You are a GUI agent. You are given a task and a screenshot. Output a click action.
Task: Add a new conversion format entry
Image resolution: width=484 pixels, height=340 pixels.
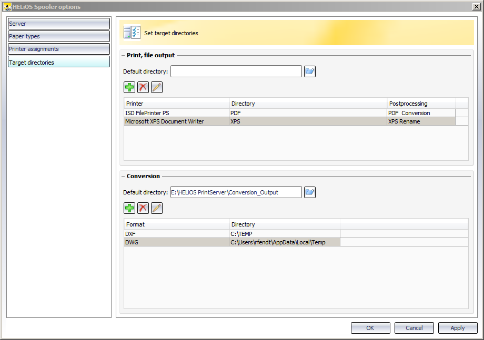pyautogui.click(x=129, y=208)
